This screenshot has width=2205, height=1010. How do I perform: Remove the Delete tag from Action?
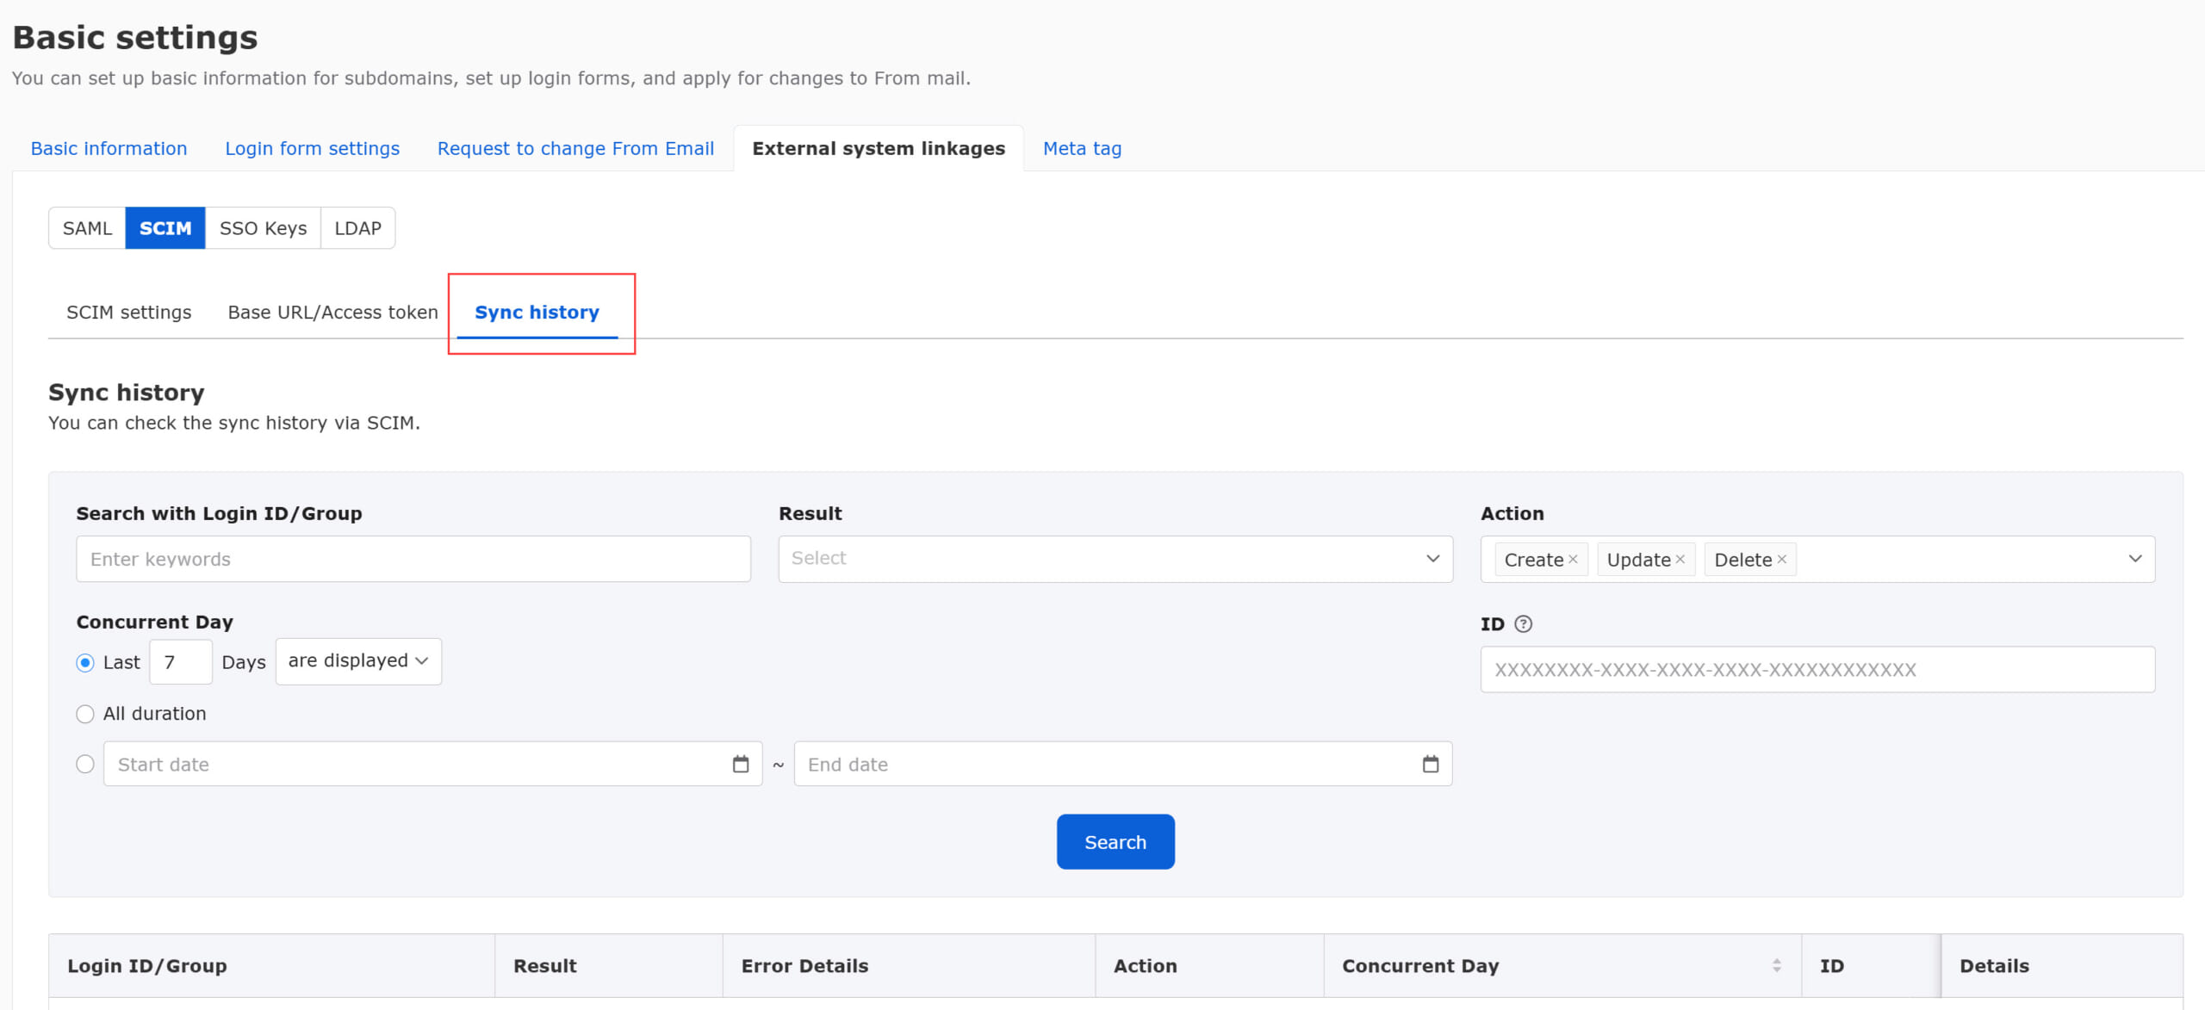(1782, 560)
